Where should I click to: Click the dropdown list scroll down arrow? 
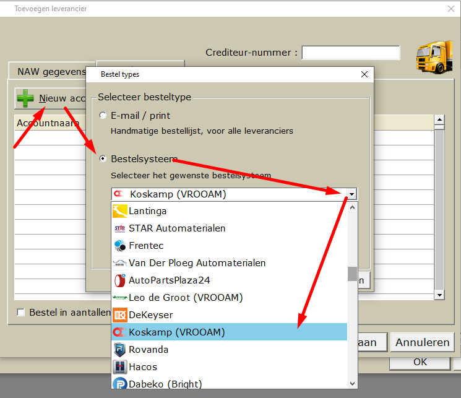[353, 384]
